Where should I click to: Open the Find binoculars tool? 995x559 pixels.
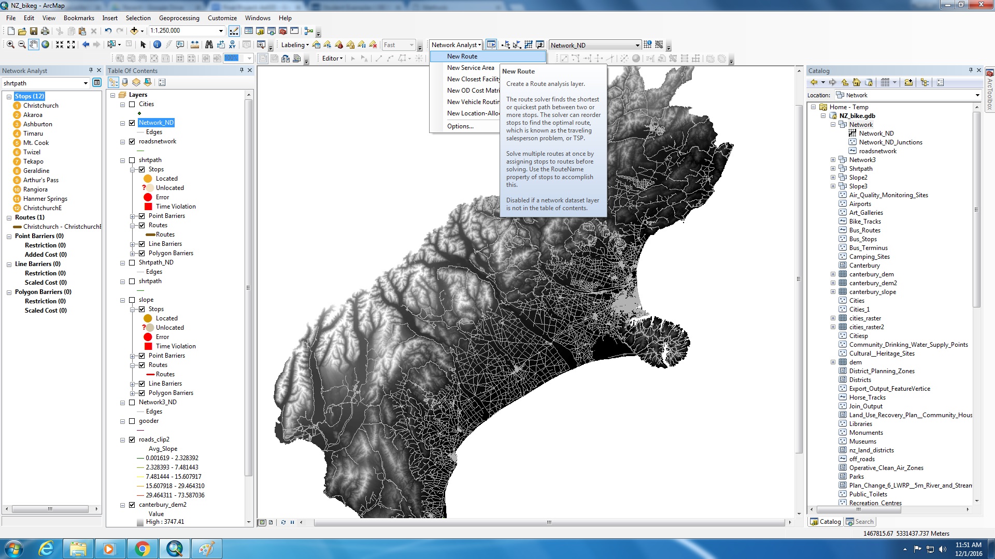coord(209,45)
